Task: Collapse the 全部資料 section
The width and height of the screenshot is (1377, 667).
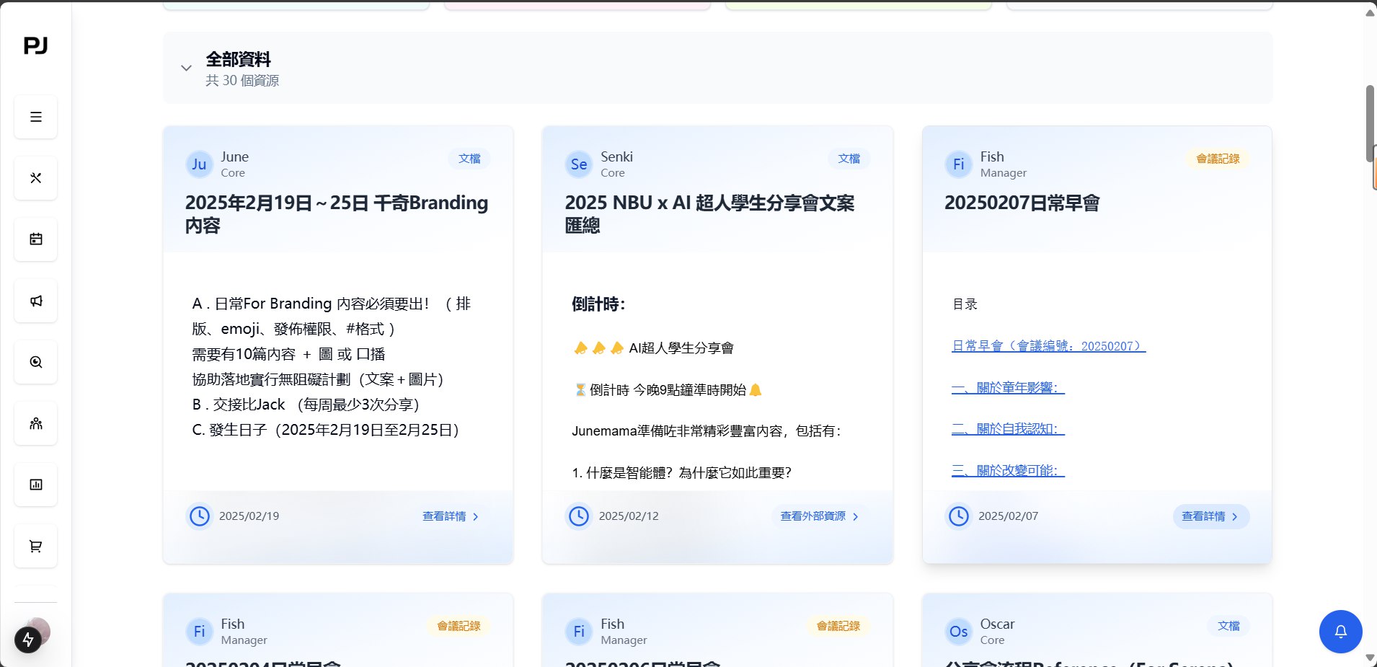Action: click(x=186, y=68)
